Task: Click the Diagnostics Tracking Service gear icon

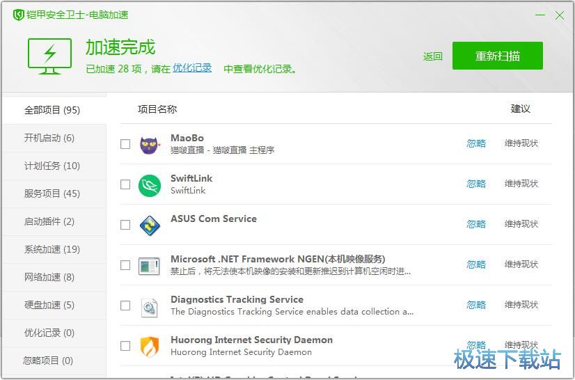Action: tap(149, 308)
